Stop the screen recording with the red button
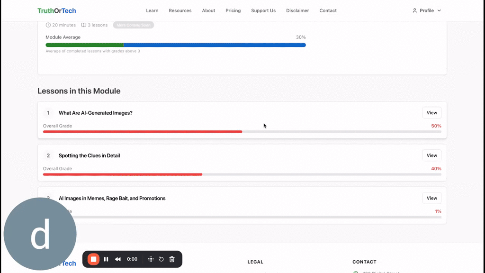Screen dimensions: 485x273 coord(93,259)
